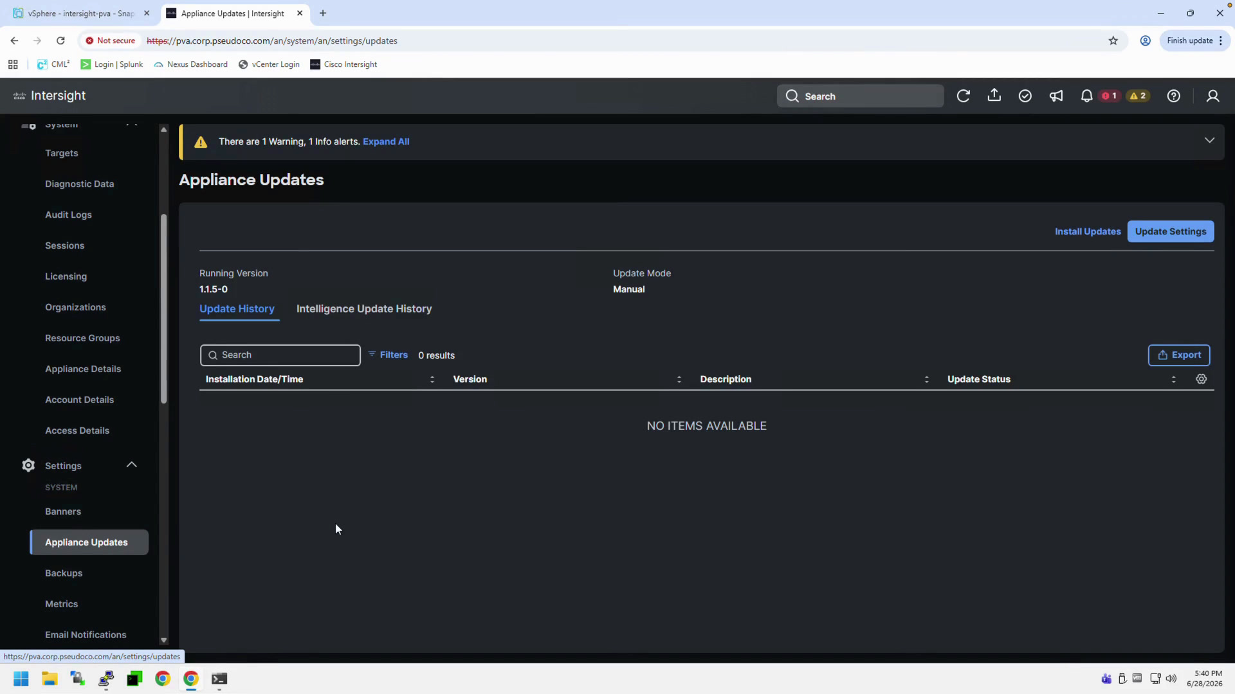Click the Intersight refresh icon
Screen dimensions: 1235x694
(x=963, y=96)
